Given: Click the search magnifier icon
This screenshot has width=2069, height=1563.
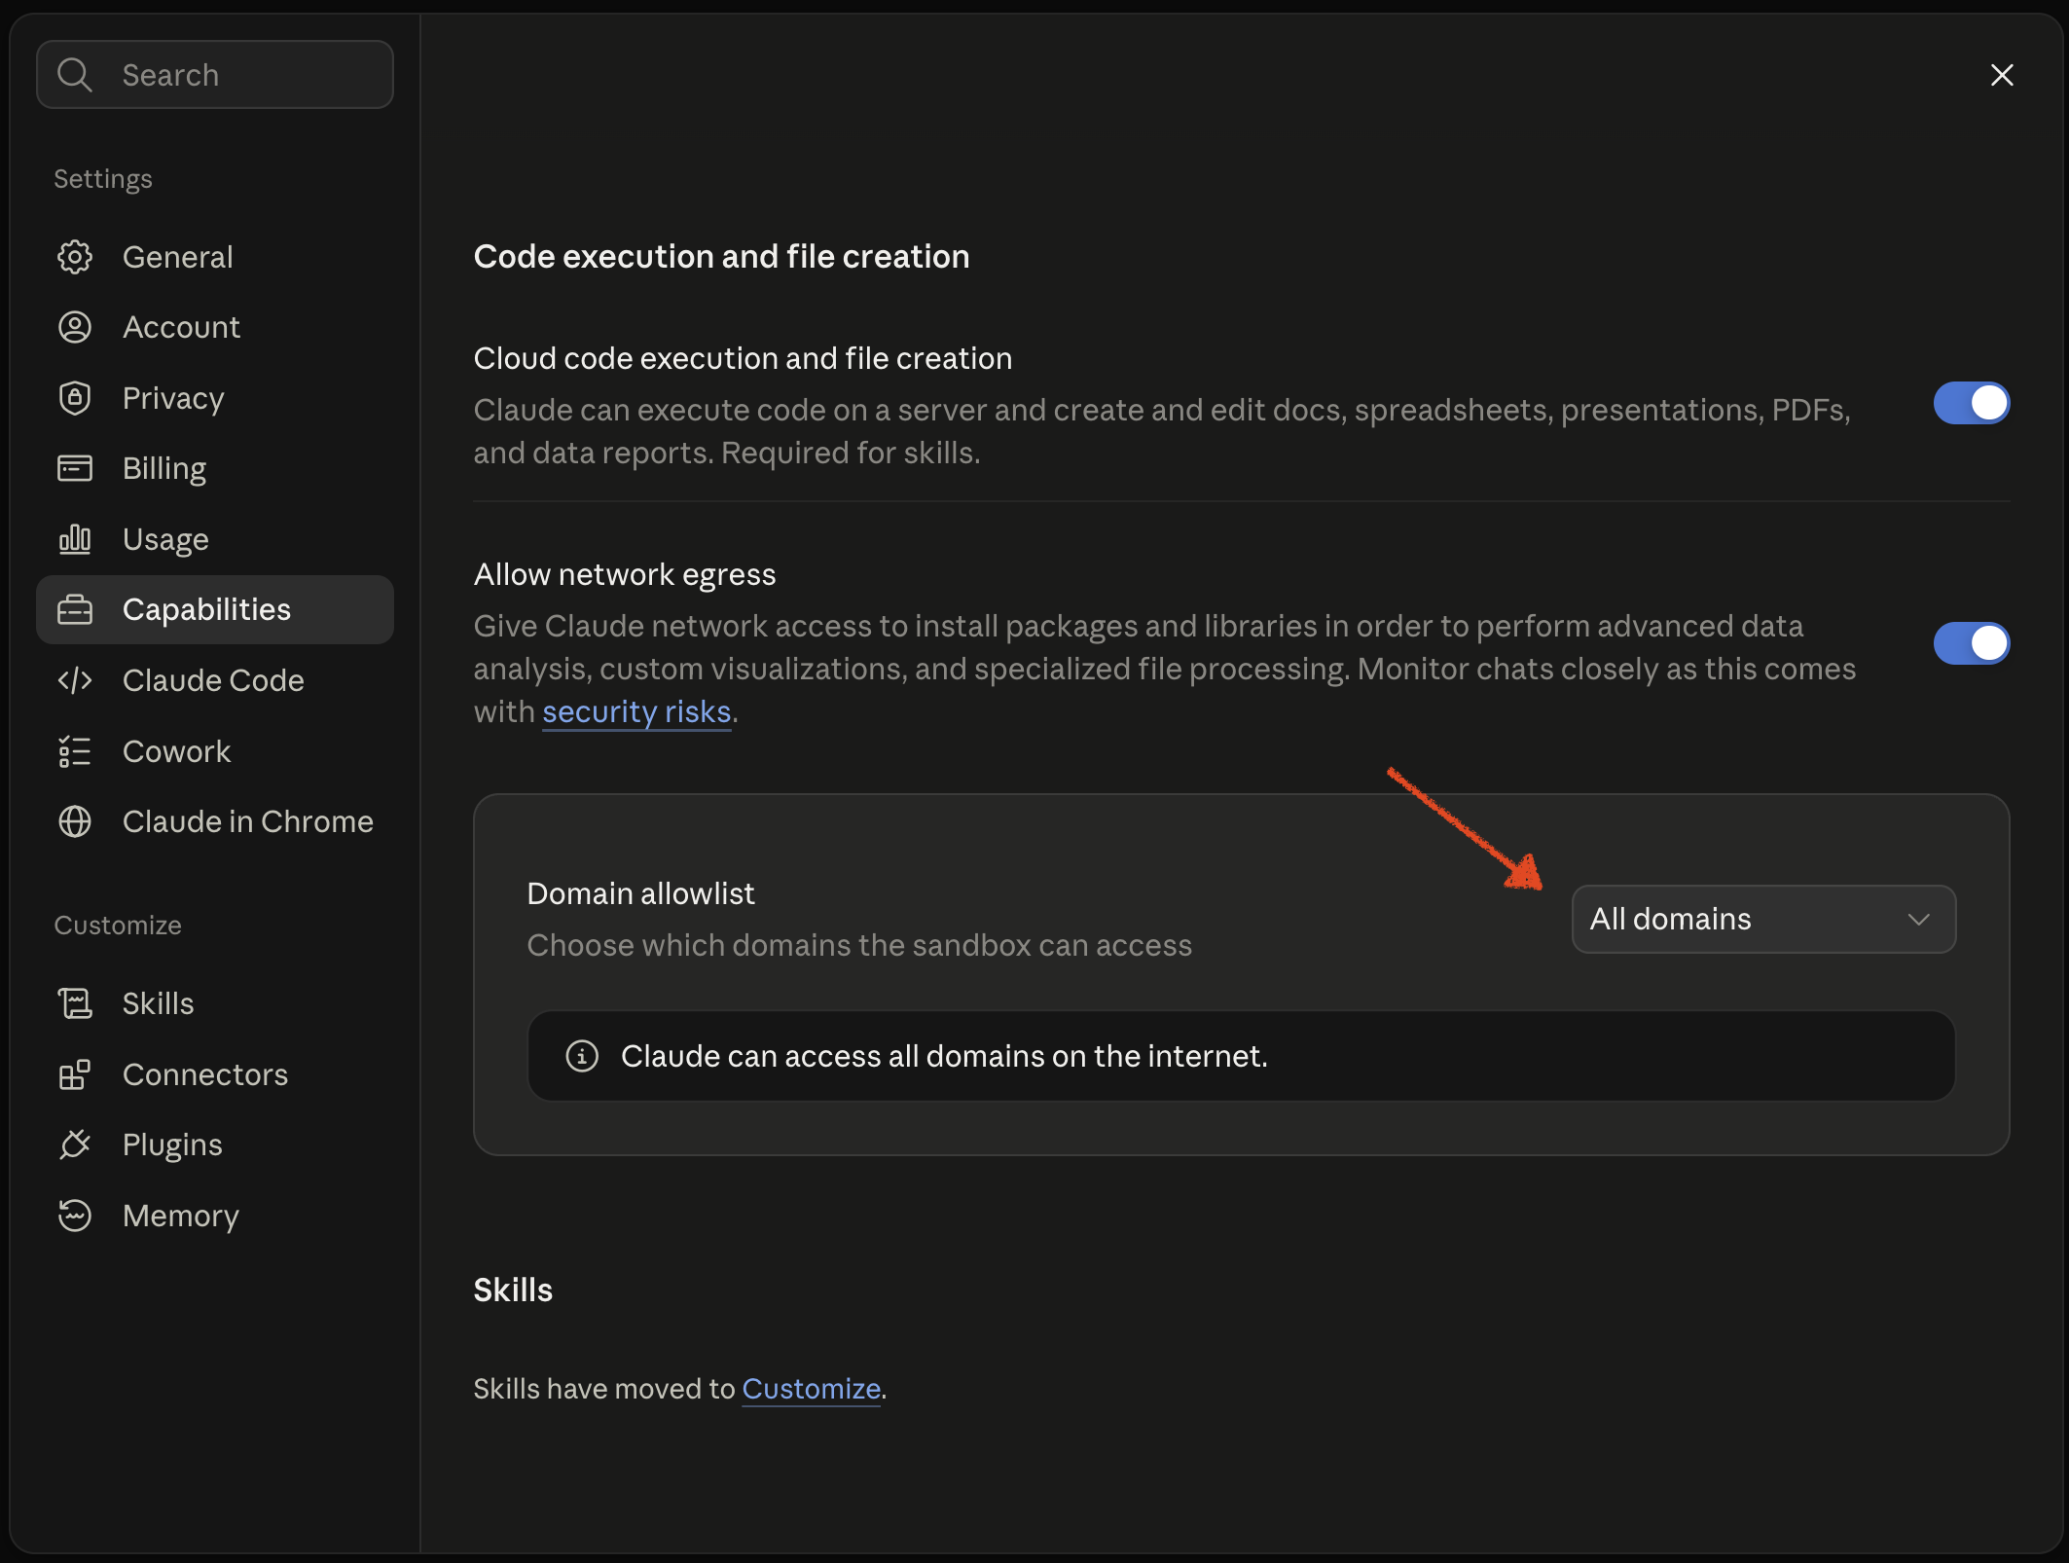Looking at the screenshot, I should tap(75, 75).
